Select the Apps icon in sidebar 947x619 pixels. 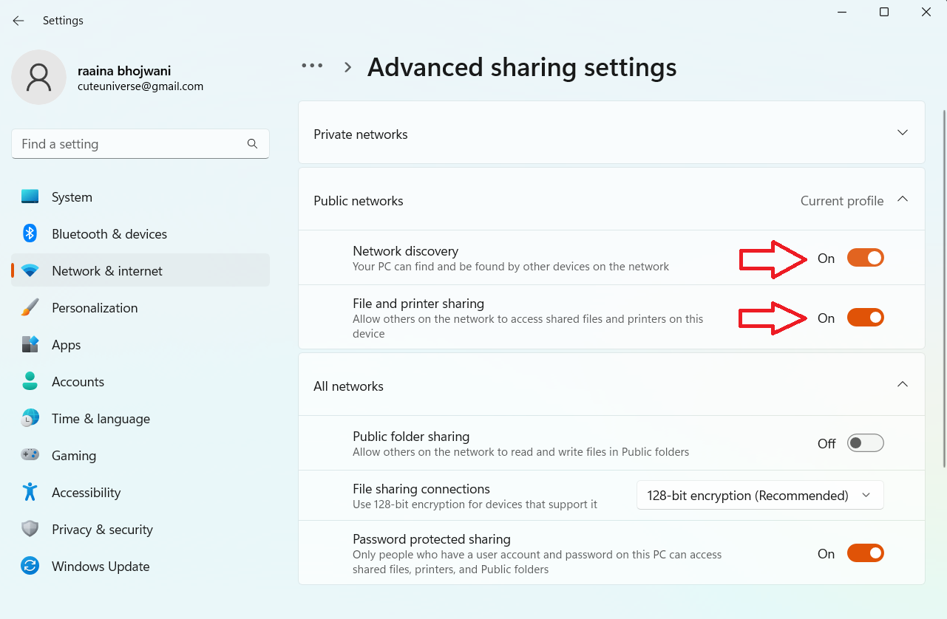tap(30, 344)
